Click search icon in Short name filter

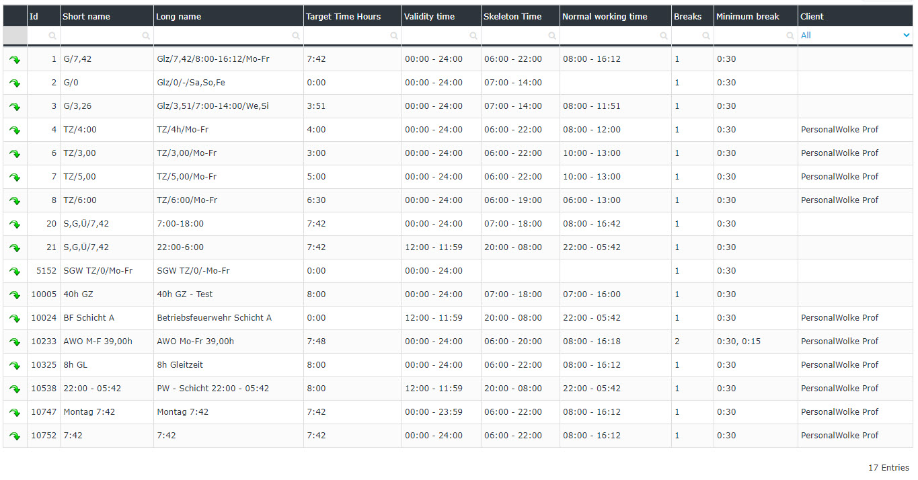pyautogui.click(x=146, y=36)
